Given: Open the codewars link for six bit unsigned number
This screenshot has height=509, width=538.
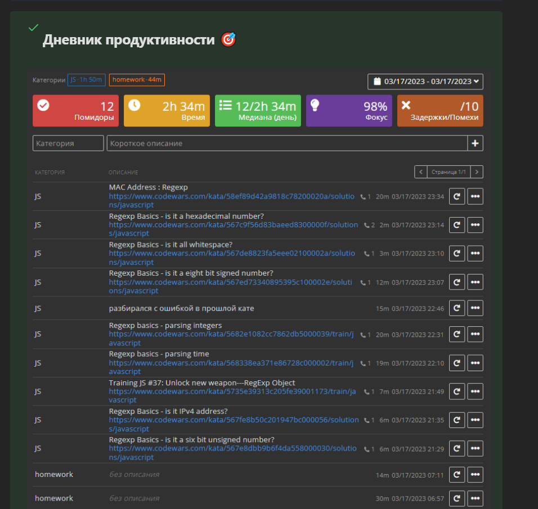Looking at the screenshot, I should click(233, 449).
